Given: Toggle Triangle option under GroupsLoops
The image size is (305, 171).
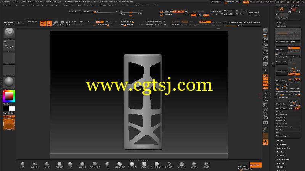Looking at the screenshot, I should tap(294, 74).
